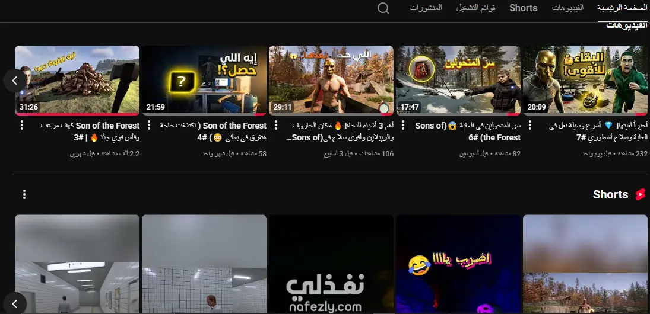Click the 20:09 duration badge
Screen dimensions: 650x314
coord(537,107)
